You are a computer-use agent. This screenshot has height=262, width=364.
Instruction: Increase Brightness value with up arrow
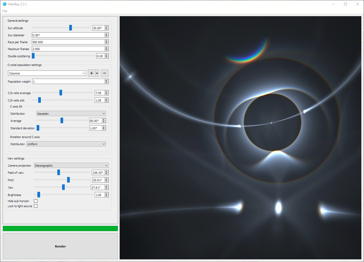click(106, 194)
